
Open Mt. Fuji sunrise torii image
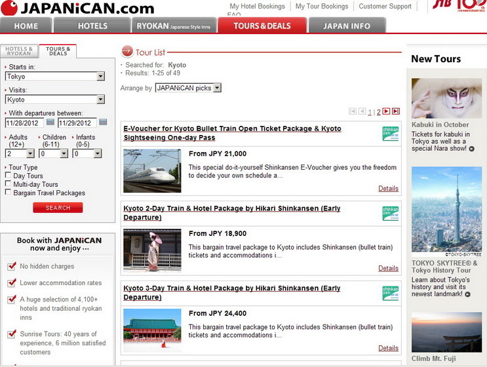446,332
